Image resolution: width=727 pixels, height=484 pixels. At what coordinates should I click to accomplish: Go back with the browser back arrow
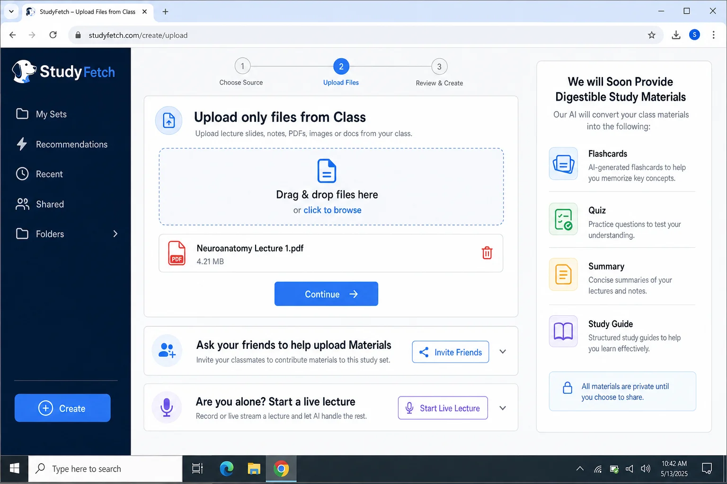pos(13,35)
